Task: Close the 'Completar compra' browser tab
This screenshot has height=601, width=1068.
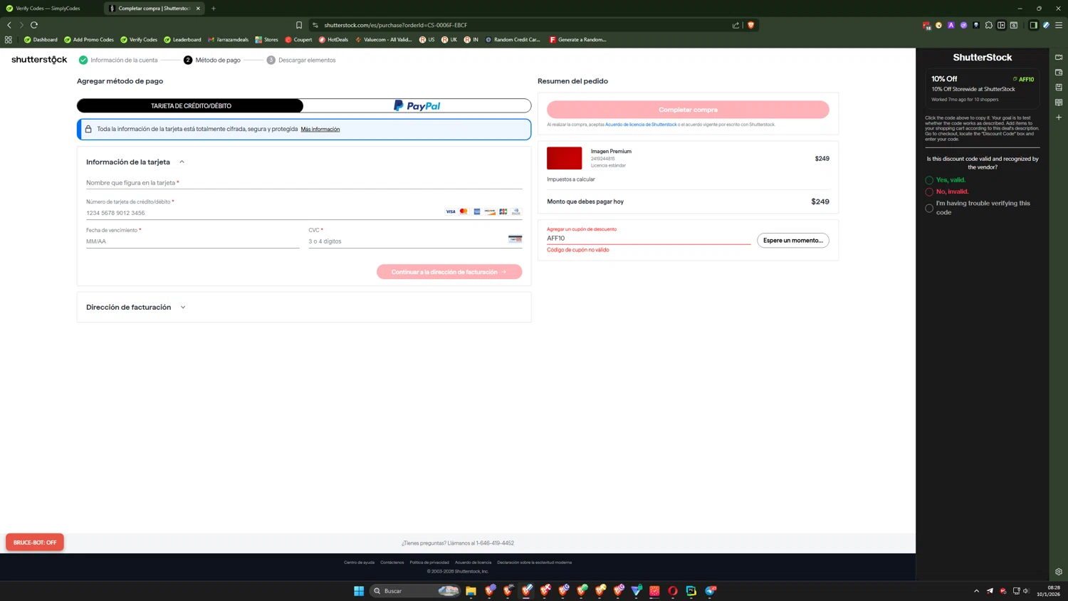Action: pos(198,9)
